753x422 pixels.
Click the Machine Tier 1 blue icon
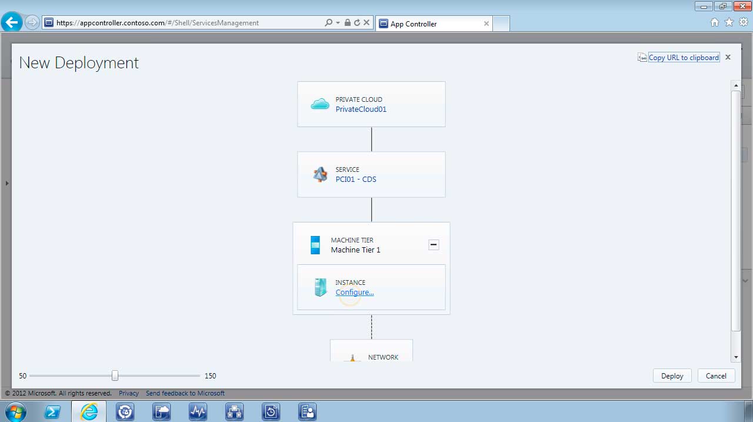coord(315,245)
